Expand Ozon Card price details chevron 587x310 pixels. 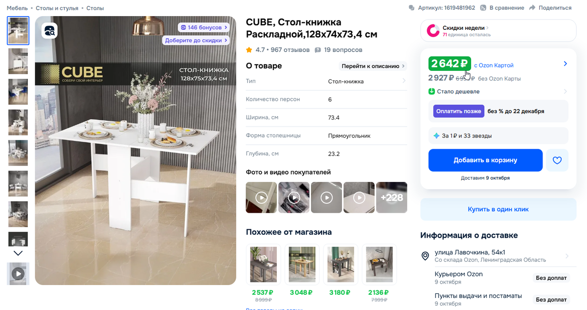click(565, 64)
